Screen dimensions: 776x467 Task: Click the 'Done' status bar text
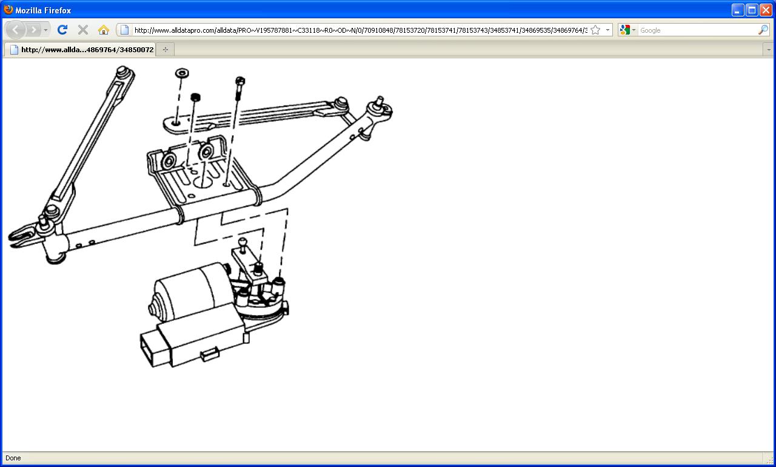(x=13, y=458)
